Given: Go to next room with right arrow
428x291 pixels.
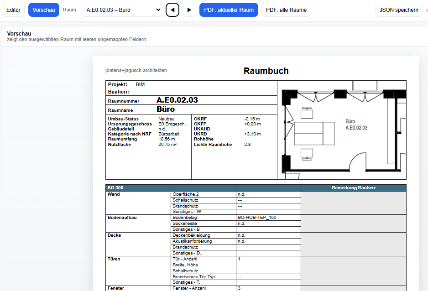Looking at the screenshot, I should (x=189, y=10).
